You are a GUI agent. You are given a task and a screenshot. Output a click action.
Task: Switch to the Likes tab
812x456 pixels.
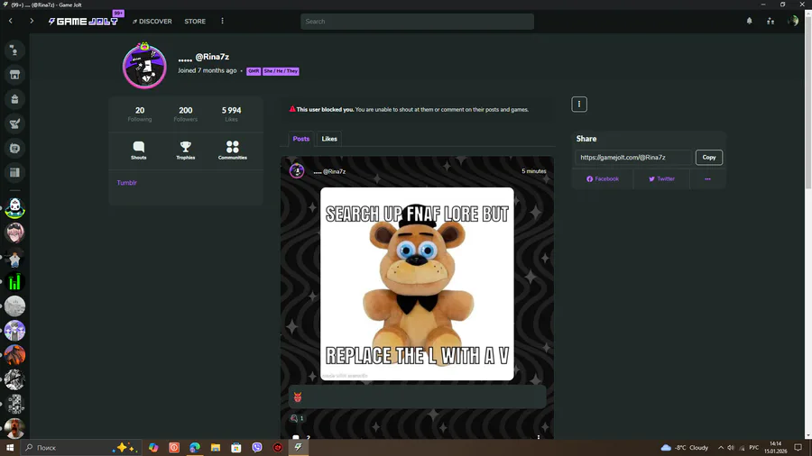(329, 139)
